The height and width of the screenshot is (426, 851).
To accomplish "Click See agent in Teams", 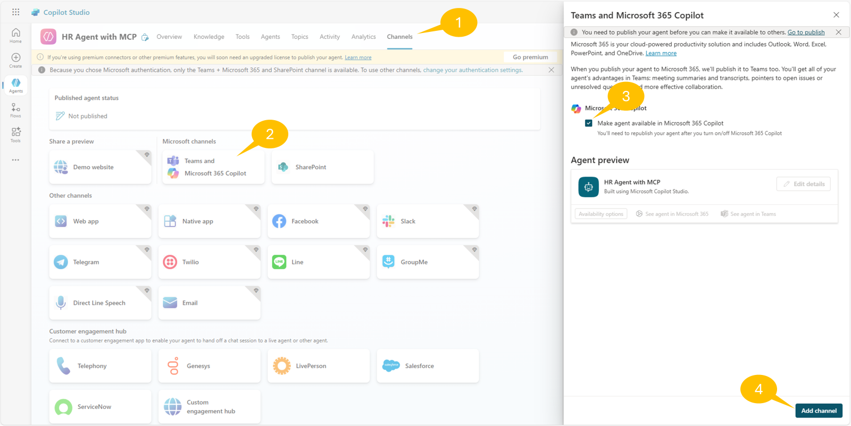I will click(748, 214).
